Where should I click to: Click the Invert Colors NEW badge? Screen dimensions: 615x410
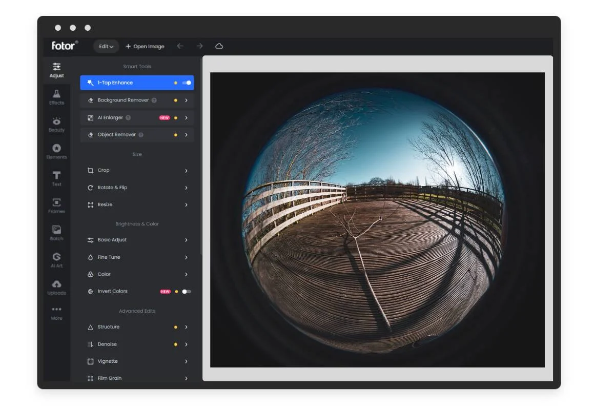point(165,291)
